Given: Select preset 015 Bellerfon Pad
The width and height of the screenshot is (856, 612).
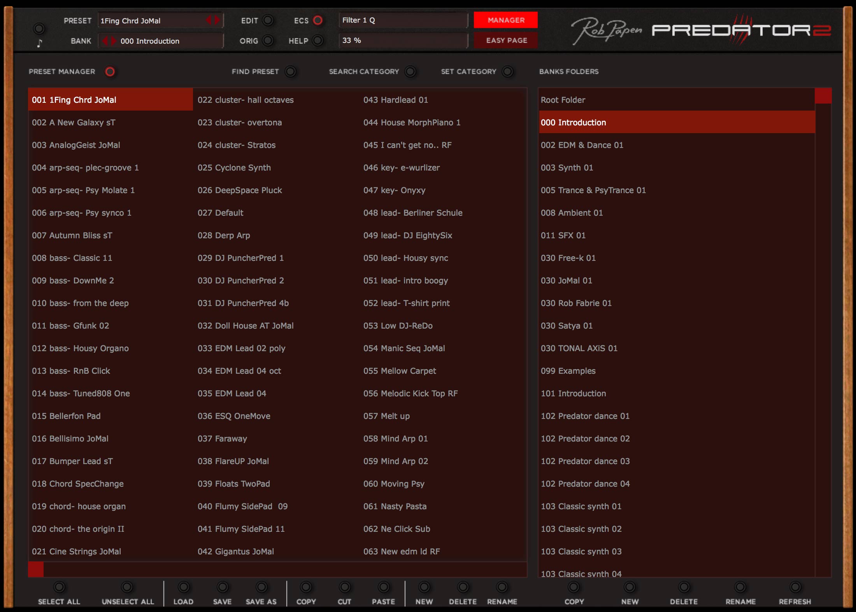Looking at the screenshot, I should (111, 416).
